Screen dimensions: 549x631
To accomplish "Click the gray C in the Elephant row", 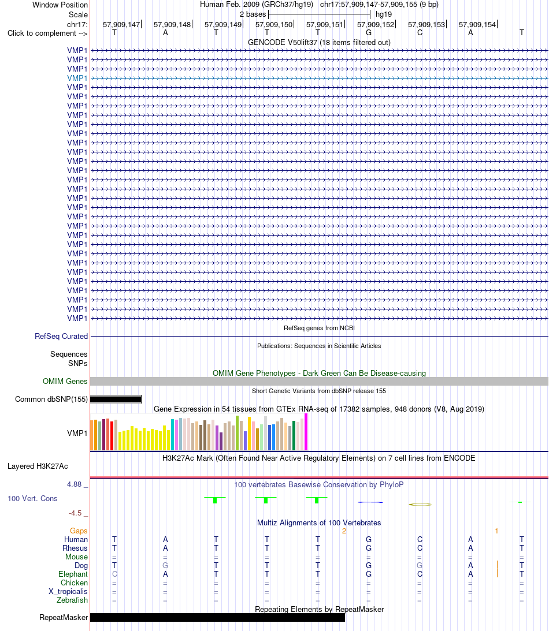I will [114, 574].
